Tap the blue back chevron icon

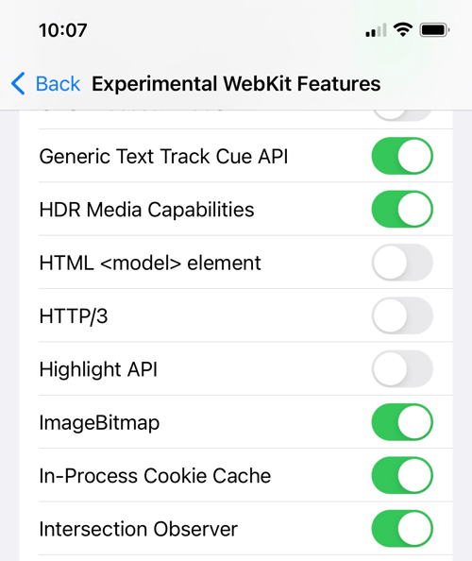(18, 84)
